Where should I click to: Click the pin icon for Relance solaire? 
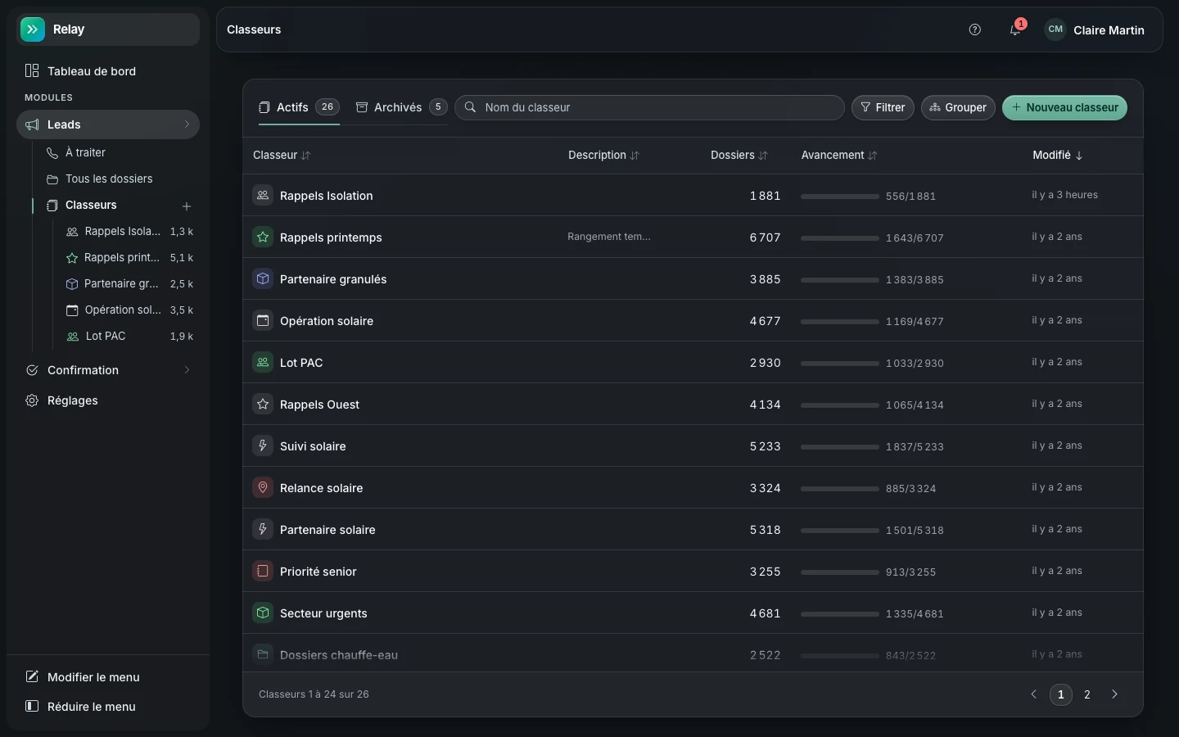point(263,488)
